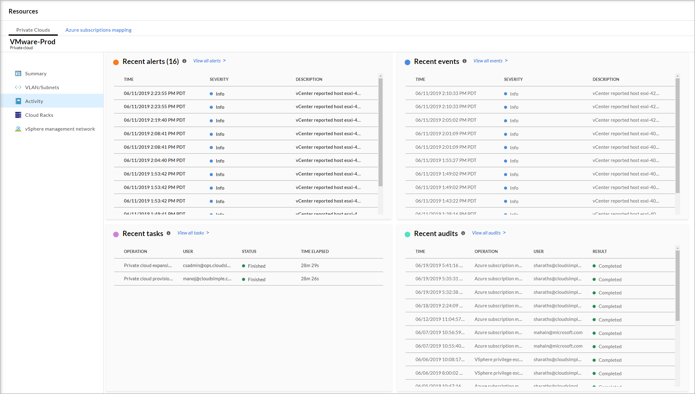This screenshot has height=394, width=695.
Task: Click the Summary icon in sidebar
Action: click(x=18, y=73)
